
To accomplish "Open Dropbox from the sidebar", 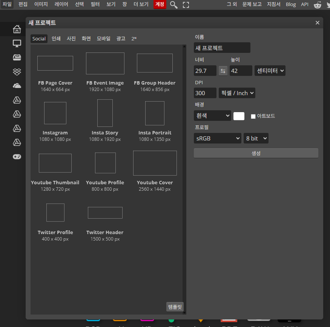I will pyautogui.click(x=17, y=72).
